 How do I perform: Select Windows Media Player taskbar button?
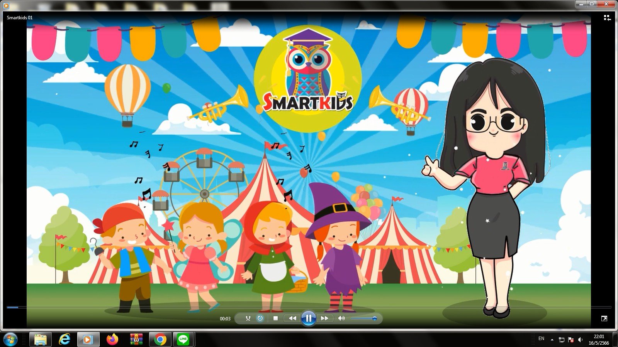coord(88,339)
